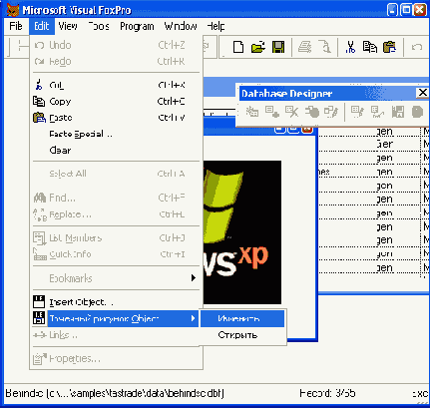Choose Insert Object from Edit menu
This screenshot has width=430, height=408.
pyautogui.click(x=116, y=302)
